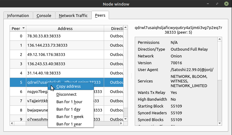Click the Starting Block value 55109
Screen dimensions: 232x135
pos(176,106)
